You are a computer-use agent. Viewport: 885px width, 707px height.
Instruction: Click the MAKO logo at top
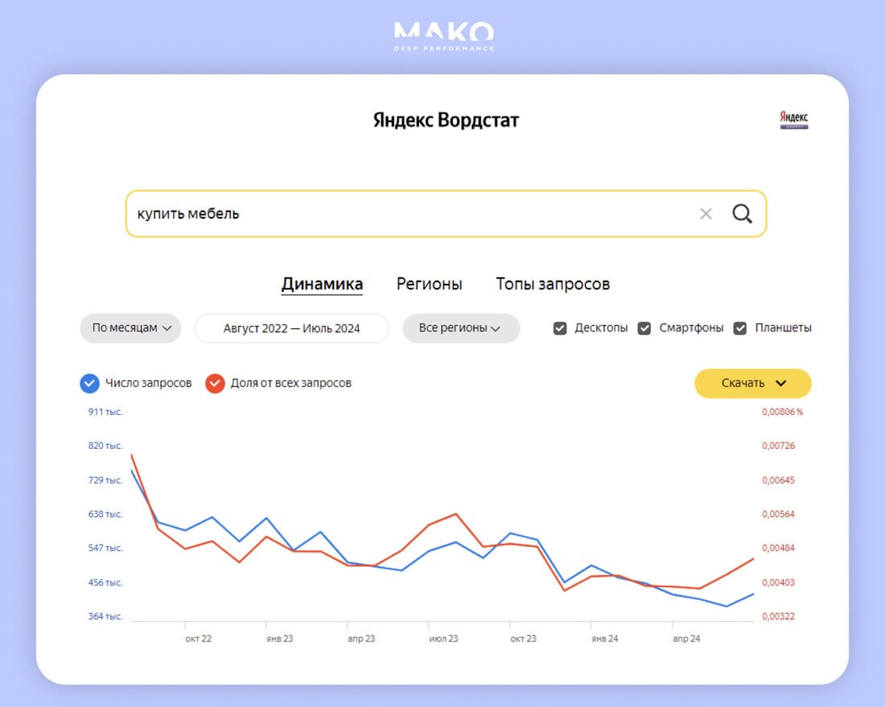[443, 37]
